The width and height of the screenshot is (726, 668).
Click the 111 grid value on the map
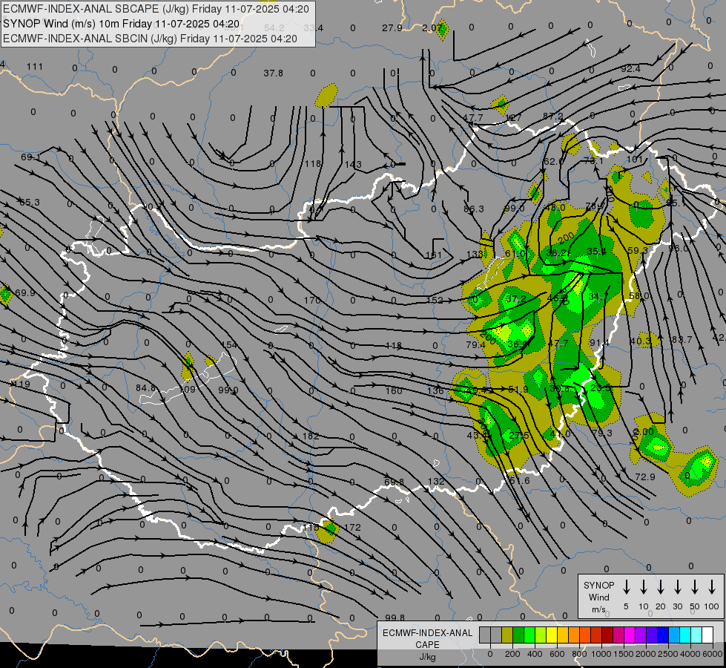(x=35, y=67)
